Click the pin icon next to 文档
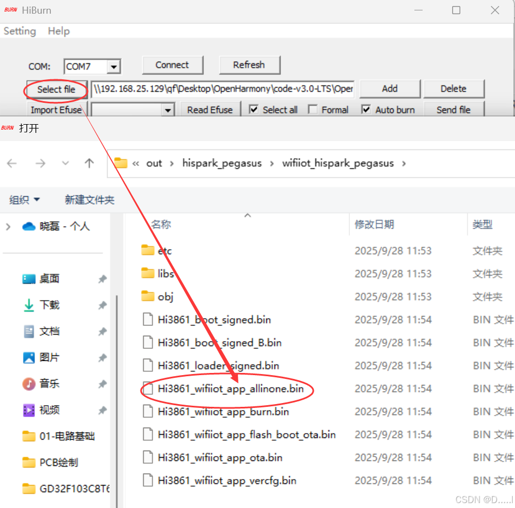 (x=102, y=331)
